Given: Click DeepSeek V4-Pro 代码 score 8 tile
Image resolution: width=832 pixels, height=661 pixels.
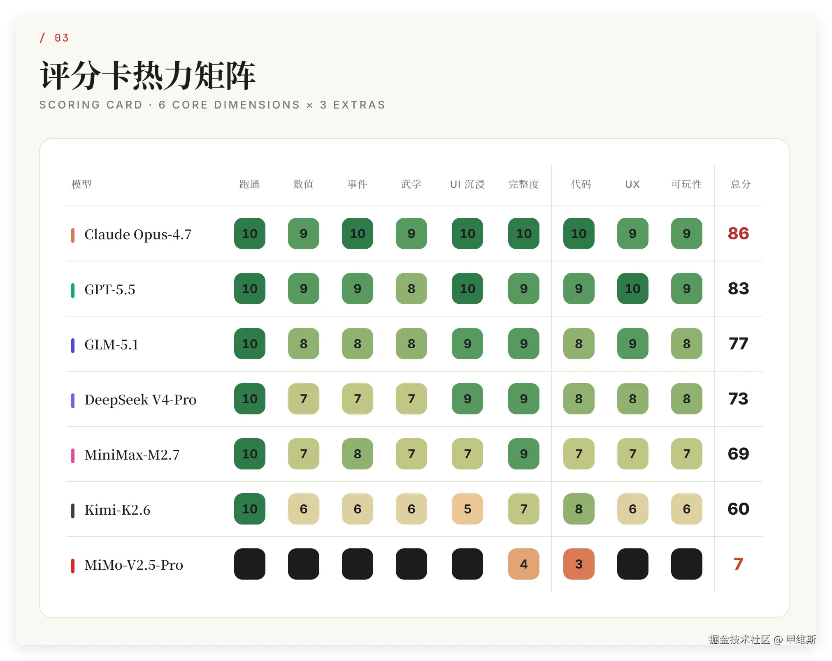Looking at the screenshot, I should pos(579,399).
